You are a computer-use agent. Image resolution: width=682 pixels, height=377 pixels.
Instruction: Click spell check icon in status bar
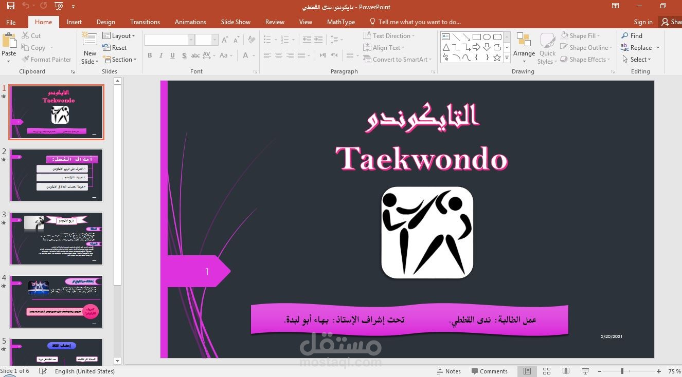[x=43, y=371]
